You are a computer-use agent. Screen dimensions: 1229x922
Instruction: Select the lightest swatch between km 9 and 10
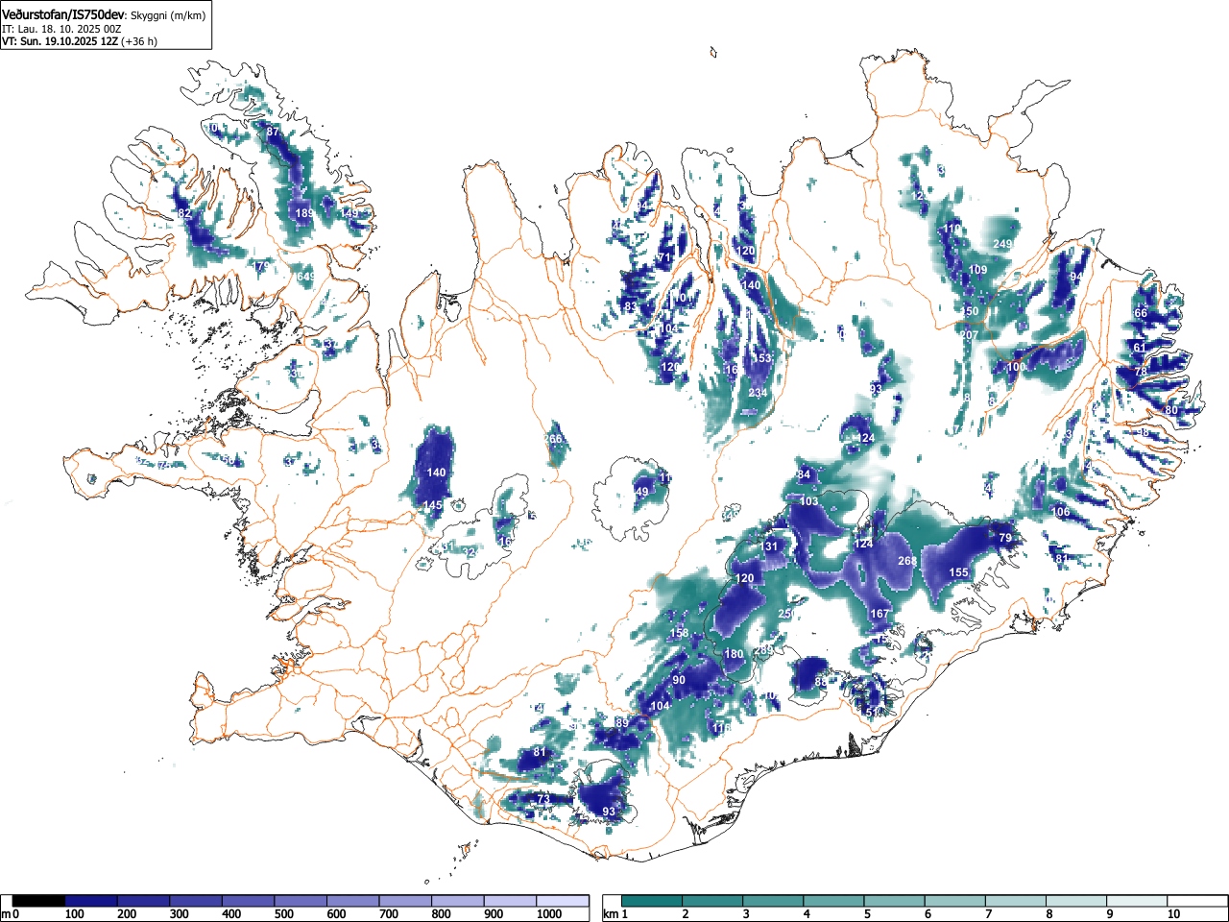1138,901
